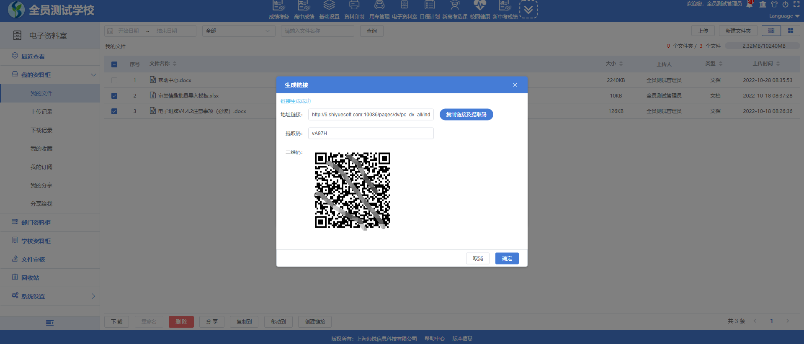Screen dimensions: 804x344
Task: Click 确定 in the dialog
Action: [x=507, y=259]
